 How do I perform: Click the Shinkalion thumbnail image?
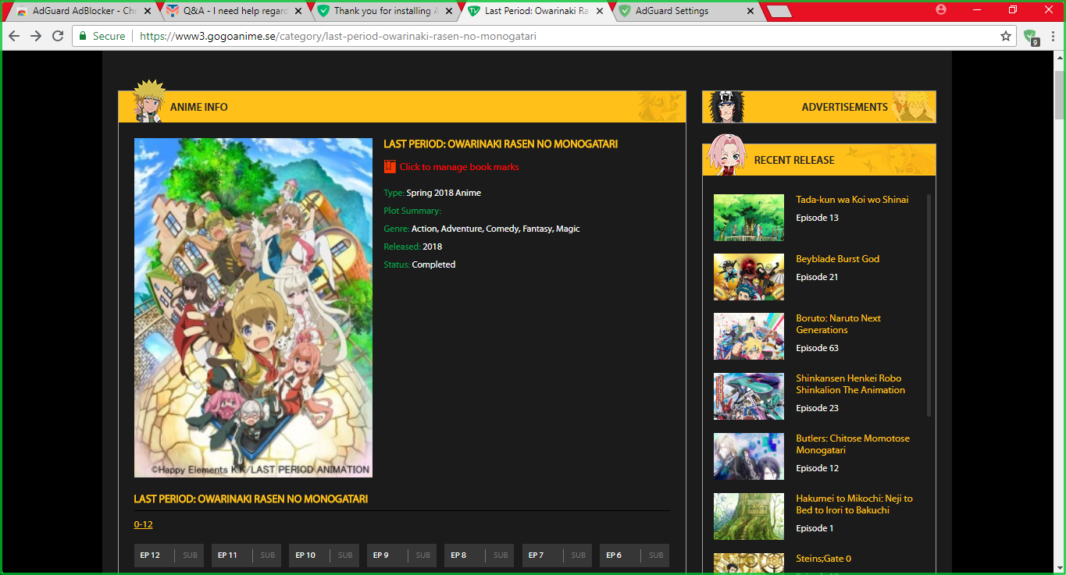749,396
